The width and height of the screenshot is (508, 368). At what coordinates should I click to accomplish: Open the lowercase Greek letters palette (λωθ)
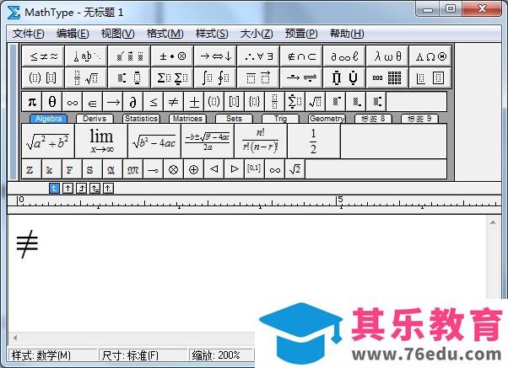[x=387, y=56]
